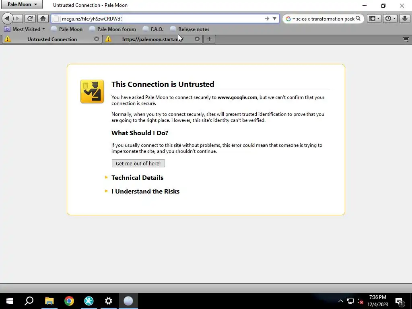Viewport: 412px width, 309px height.
Task: Restore down the Pale Moon window
Action: pyautogui.click(x=383, y=5)
